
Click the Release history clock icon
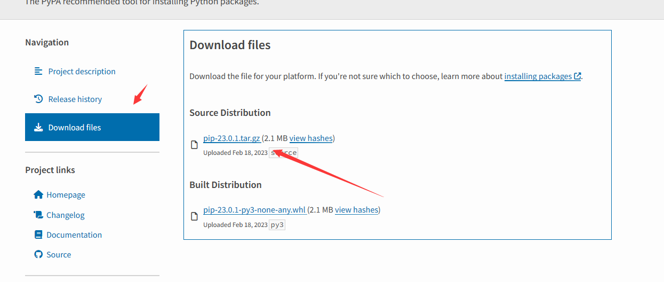click(38, 99)
